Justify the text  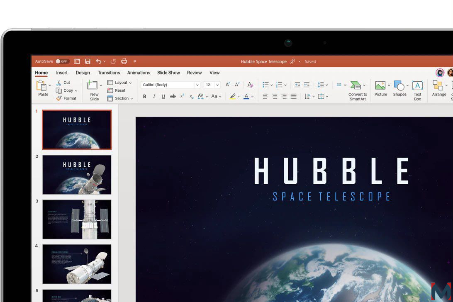coord(294,96)
